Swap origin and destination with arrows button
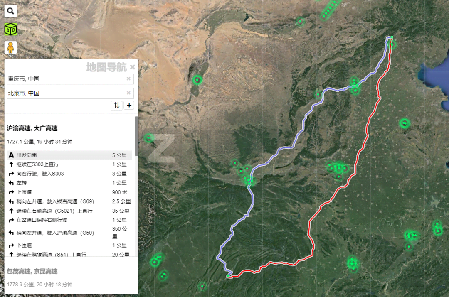The height and width of the screenshot is (297, 449). point(116,106)
